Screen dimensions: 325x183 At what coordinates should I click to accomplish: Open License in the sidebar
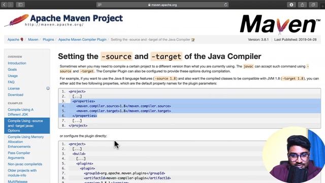14,88
